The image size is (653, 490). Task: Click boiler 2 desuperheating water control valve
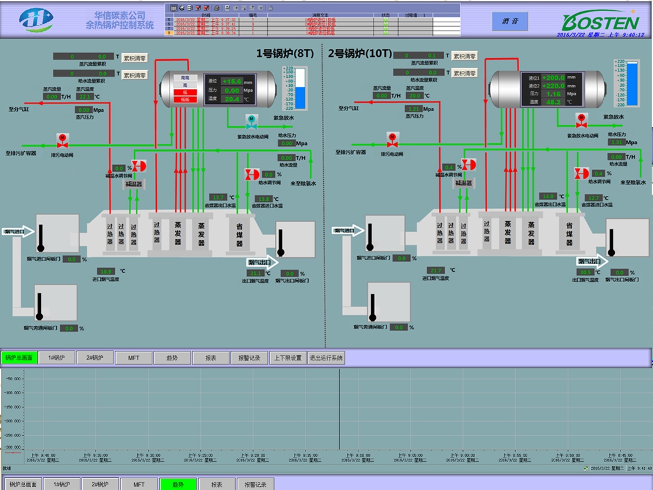click(x=469, y=165)
